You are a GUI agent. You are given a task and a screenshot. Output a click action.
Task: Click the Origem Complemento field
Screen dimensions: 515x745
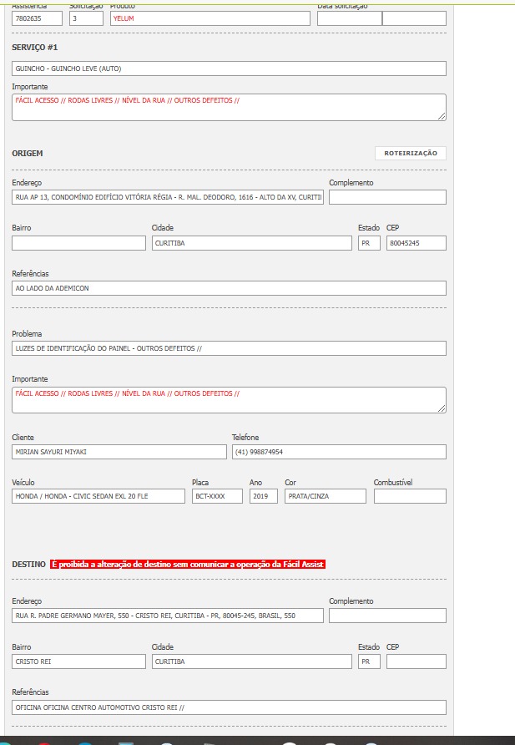coord(387,197)
